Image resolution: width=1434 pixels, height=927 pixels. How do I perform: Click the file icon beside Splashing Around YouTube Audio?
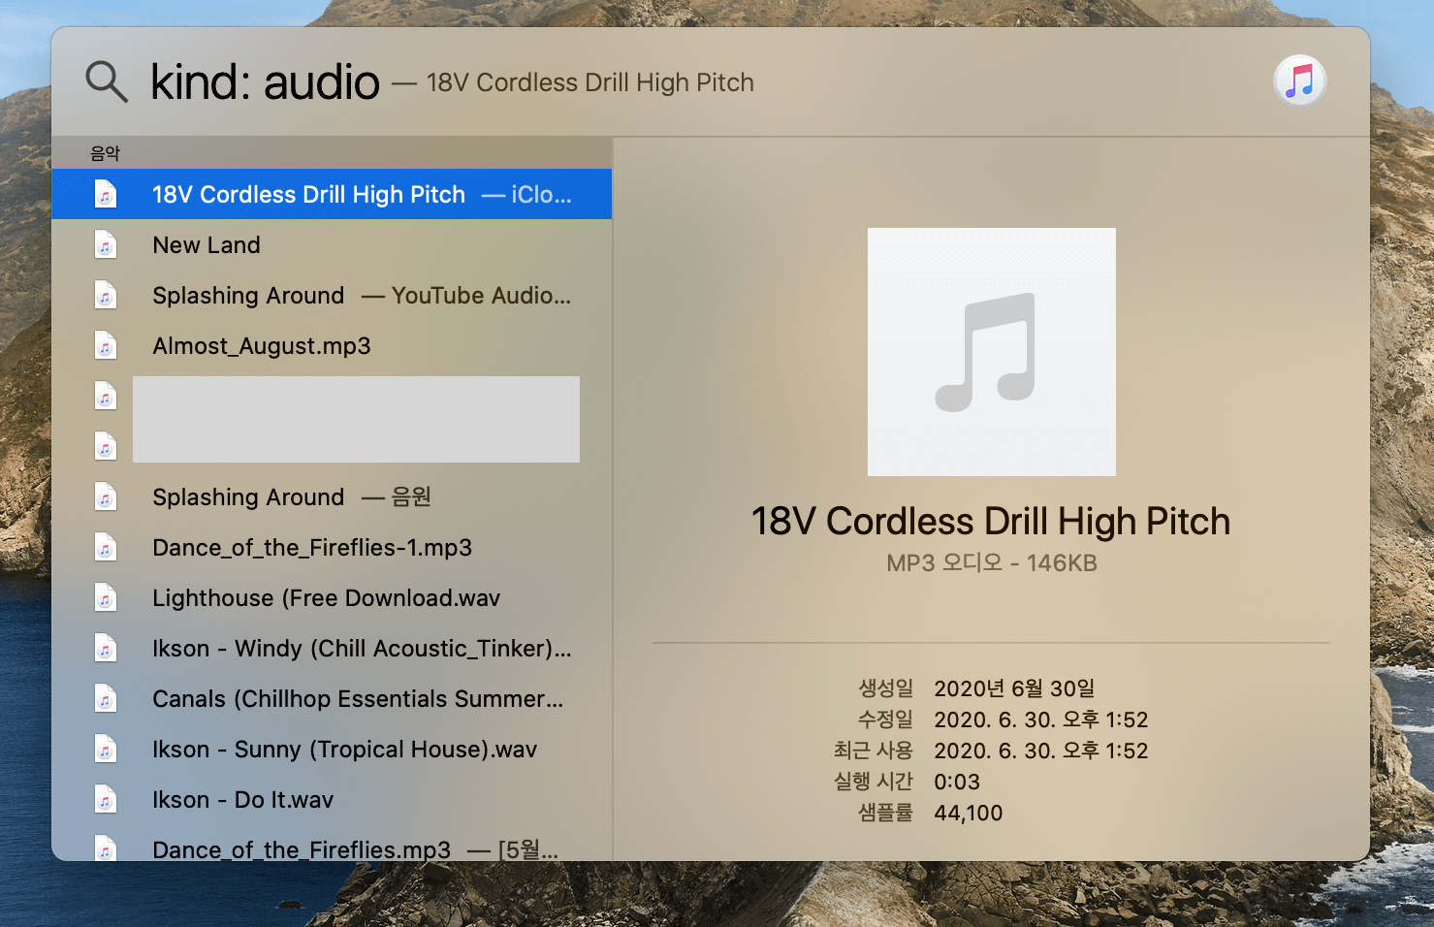106,295
